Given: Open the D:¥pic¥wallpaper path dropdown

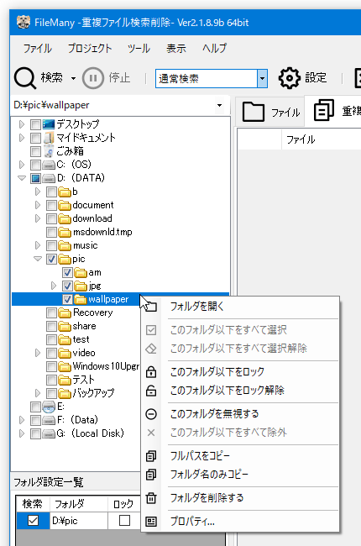Looking at the screenshot, I should (219, 105).
